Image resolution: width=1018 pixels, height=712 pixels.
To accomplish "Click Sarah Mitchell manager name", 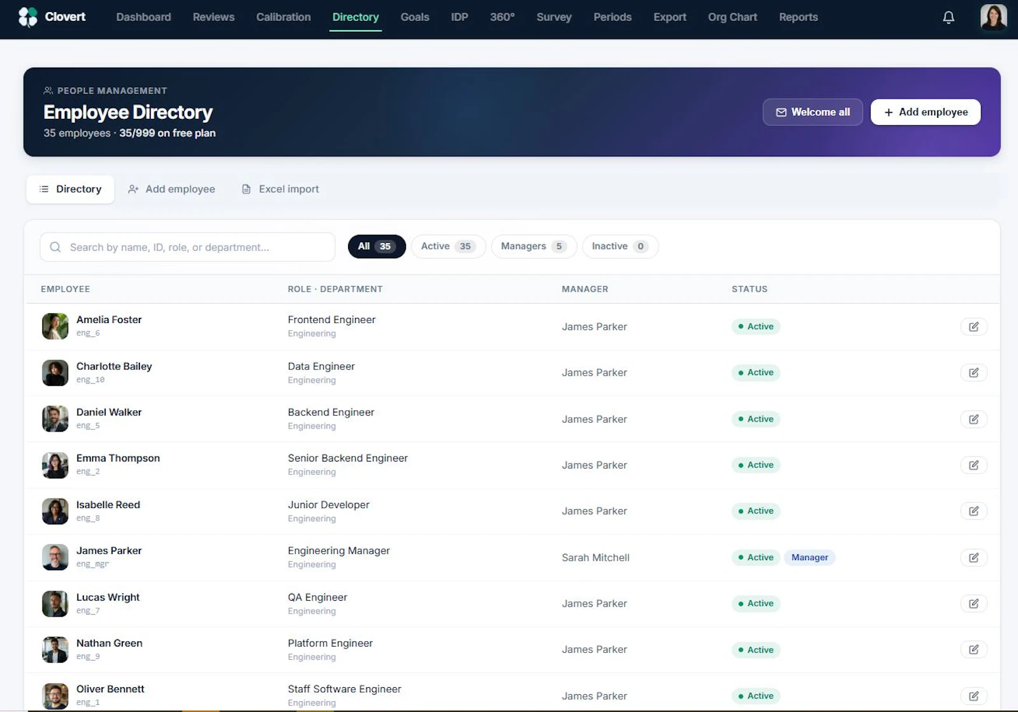I will [596, 558].
